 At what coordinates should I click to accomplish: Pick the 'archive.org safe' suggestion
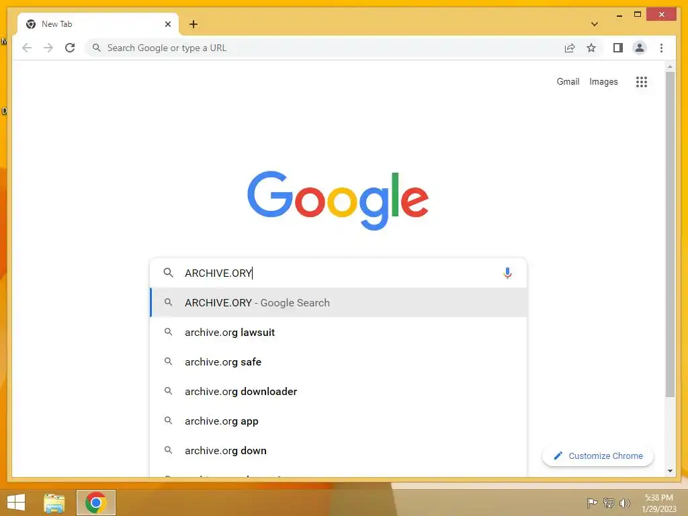click(339, 361)
